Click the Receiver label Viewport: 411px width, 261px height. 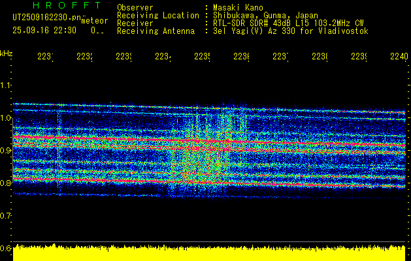[x=135, y=23]
